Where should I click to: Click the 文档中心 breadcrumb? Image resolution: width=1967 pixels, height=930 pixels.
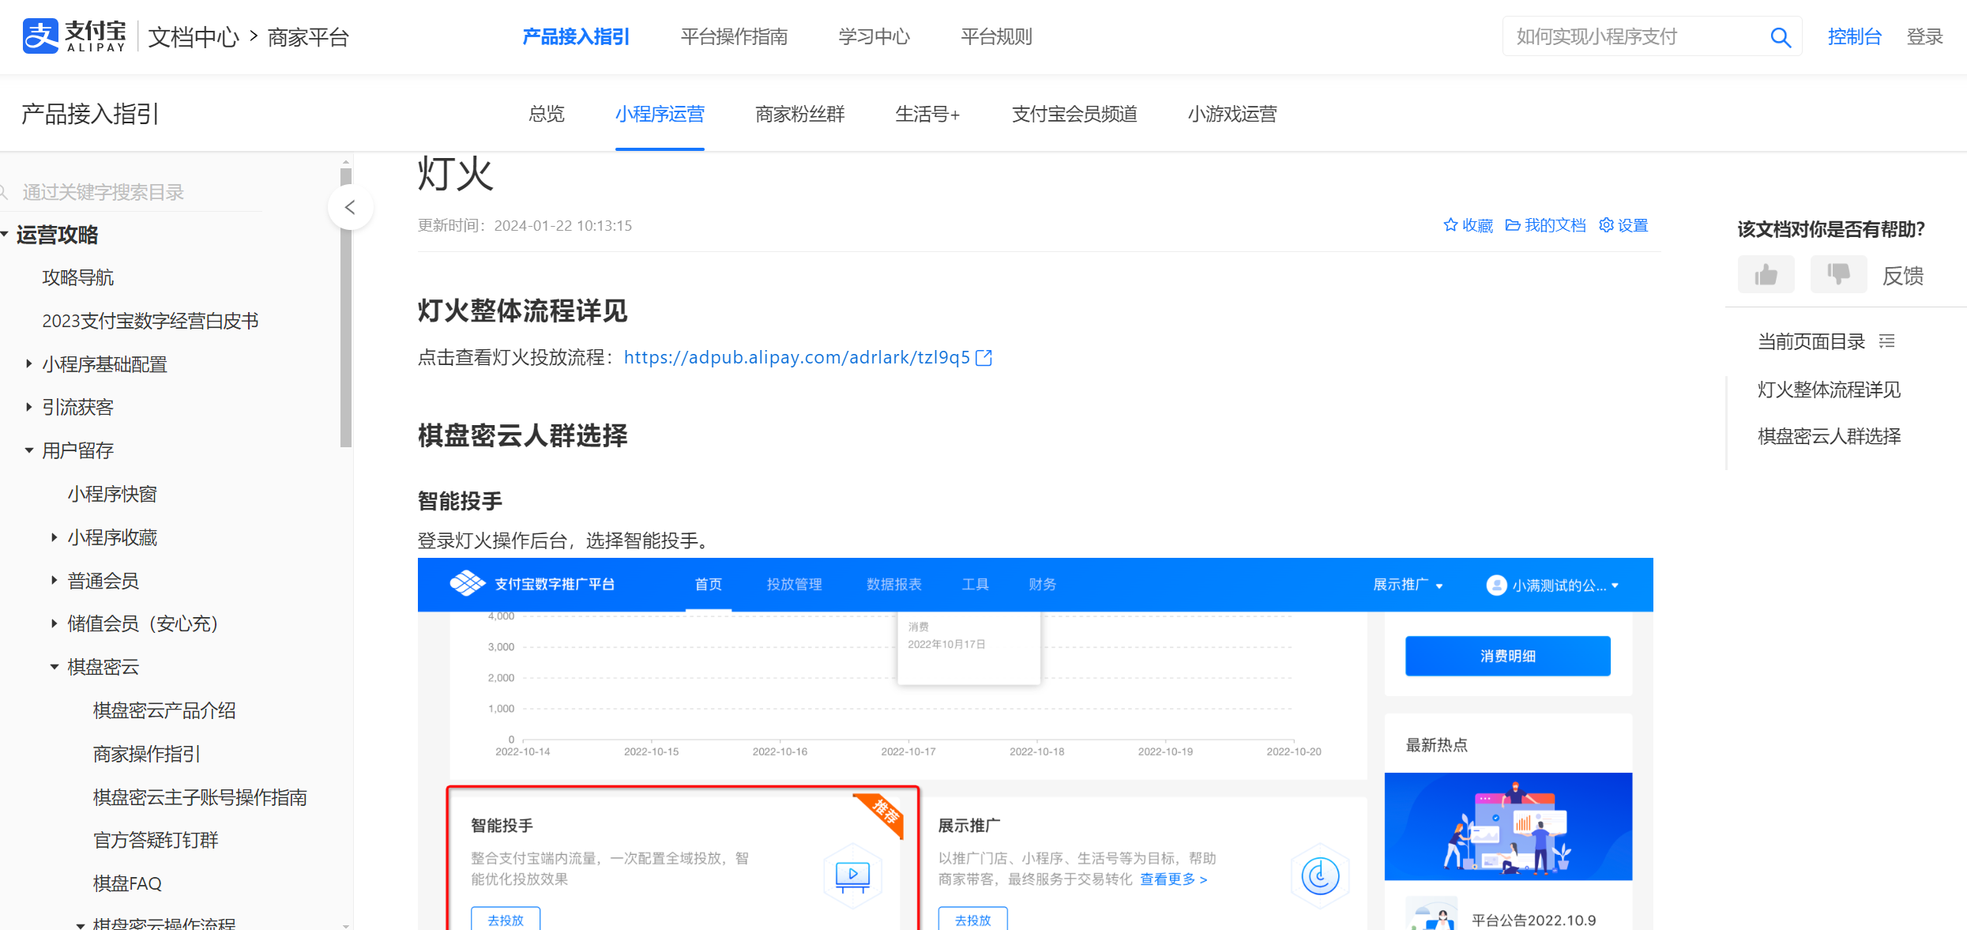[x=194, y=37]
